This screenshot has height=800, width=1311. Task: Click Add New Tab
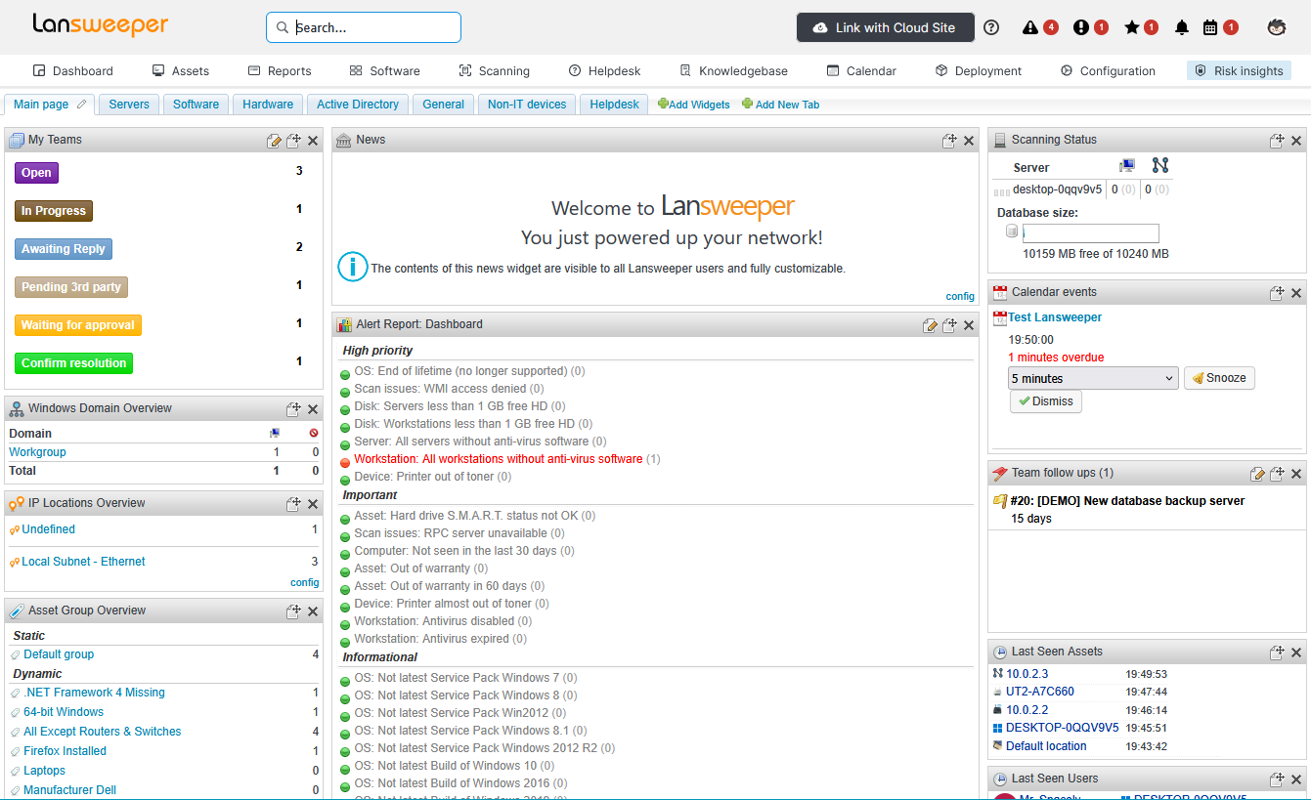tap(781, 105)
